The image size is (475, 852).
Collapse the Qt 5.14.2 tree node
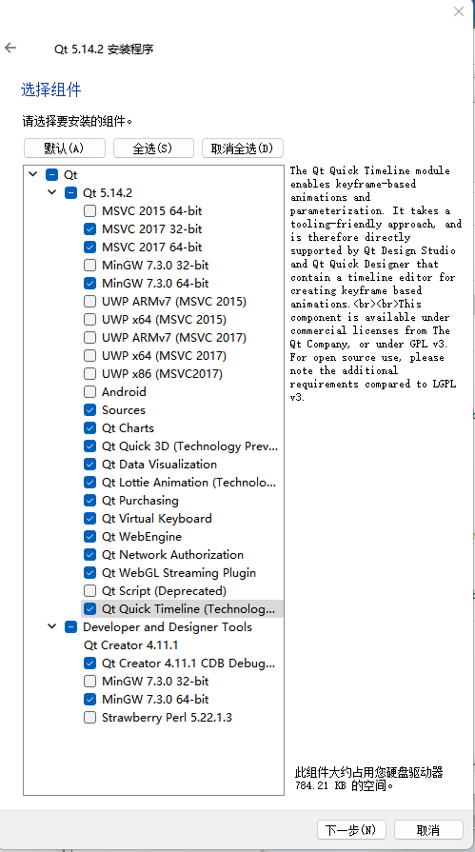(52, 192)
